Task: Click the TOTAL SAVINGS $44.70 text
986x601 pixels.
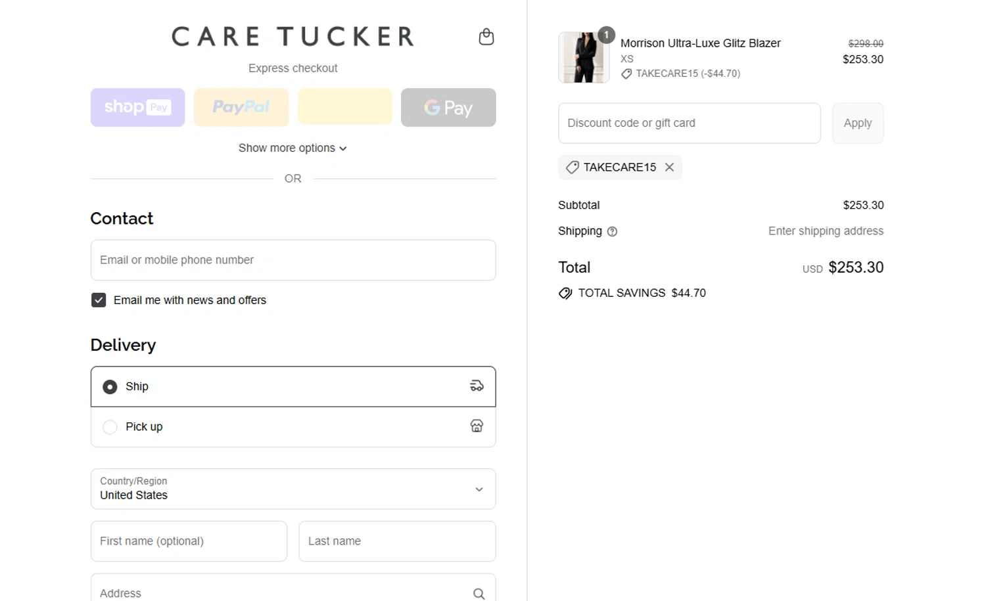Action: [x=642, y=293]
